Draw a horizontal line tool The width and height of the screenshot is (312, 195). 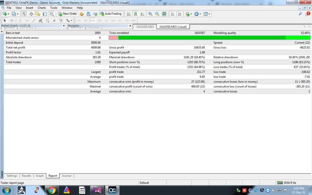[x=27, y=20]
